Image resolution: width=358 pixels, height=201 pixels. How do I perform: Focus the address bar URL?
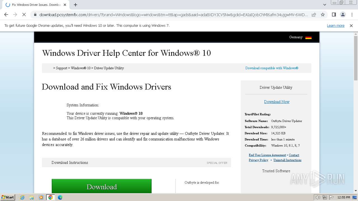173,15
